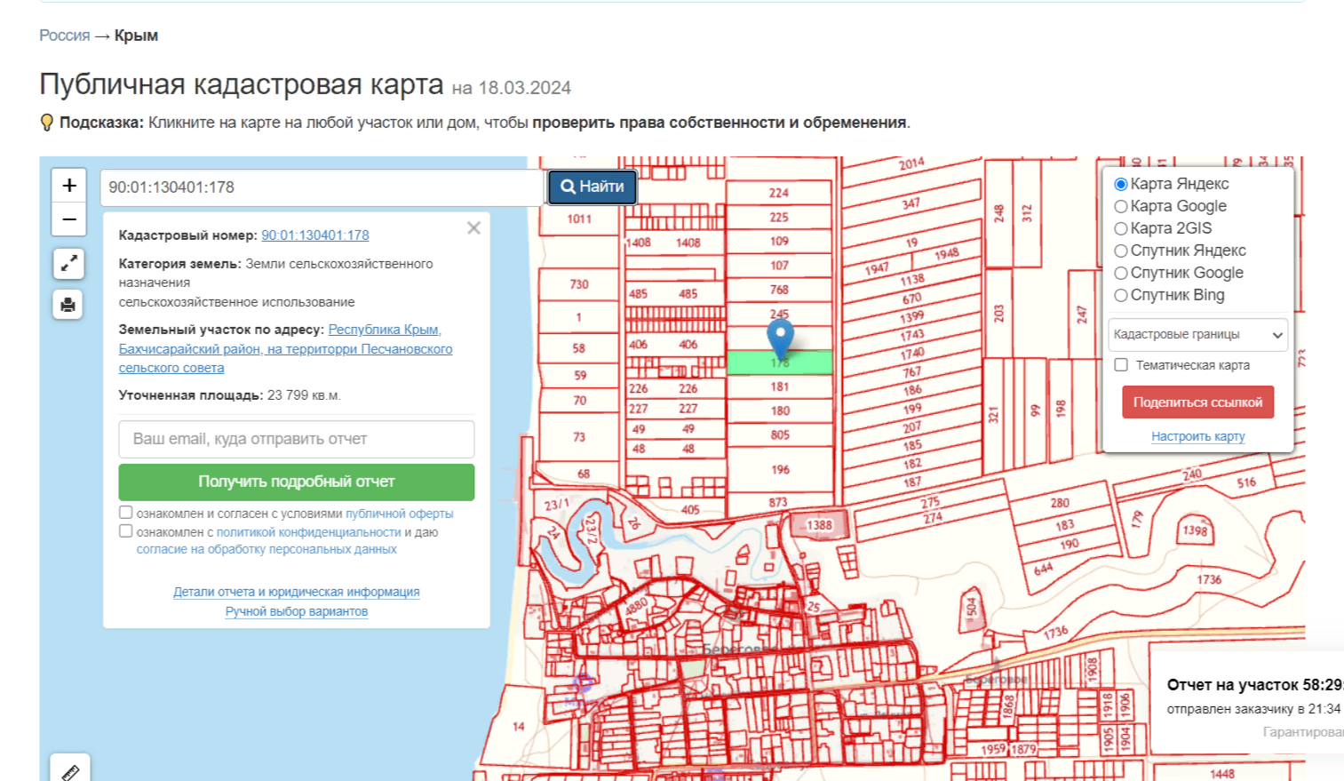Open Ручной выбор вариантов link
The height and width of the screenshot is (781, 1344).
pos(297,611)
